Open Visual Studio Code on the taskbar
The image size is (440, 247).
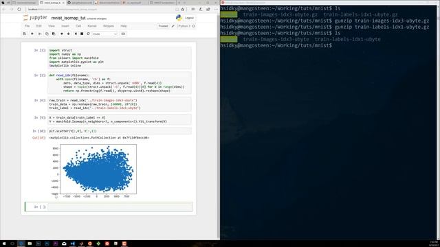point(73,244)
